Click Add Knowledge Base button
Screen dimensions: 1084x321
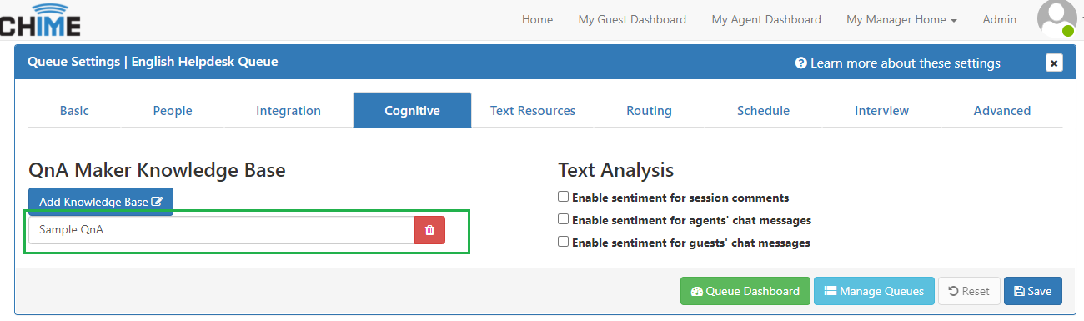pyautogui.click(x=101, y=202)
